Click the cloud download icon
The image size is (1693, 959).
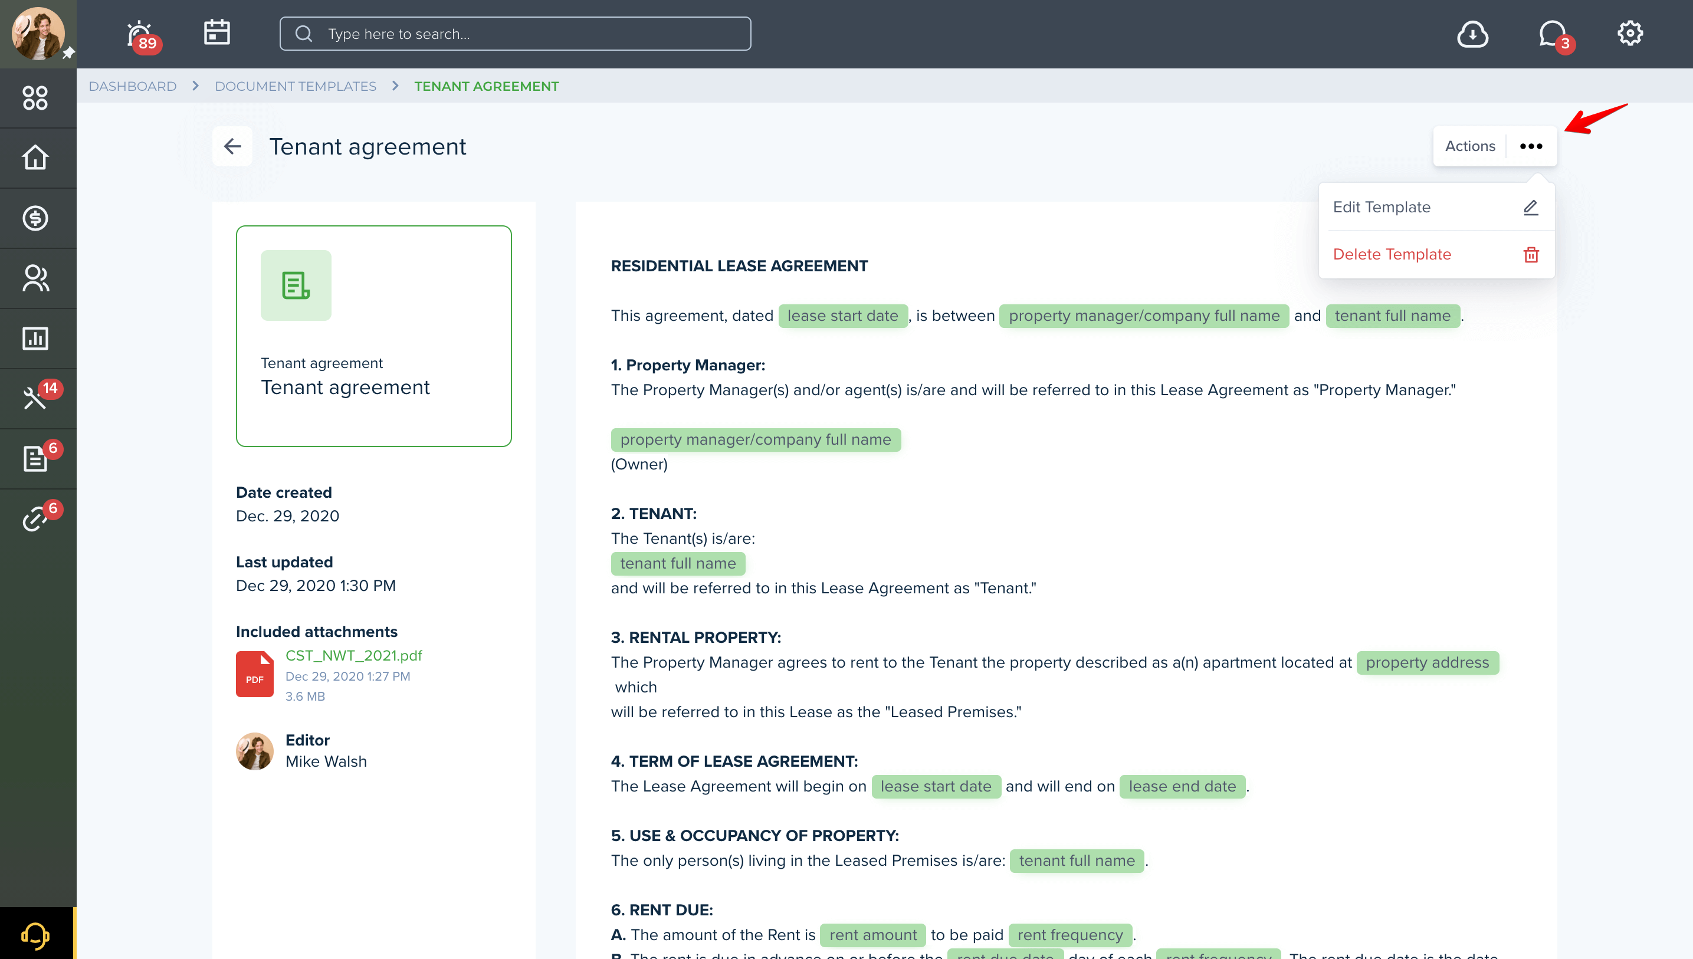[1472, 34]
